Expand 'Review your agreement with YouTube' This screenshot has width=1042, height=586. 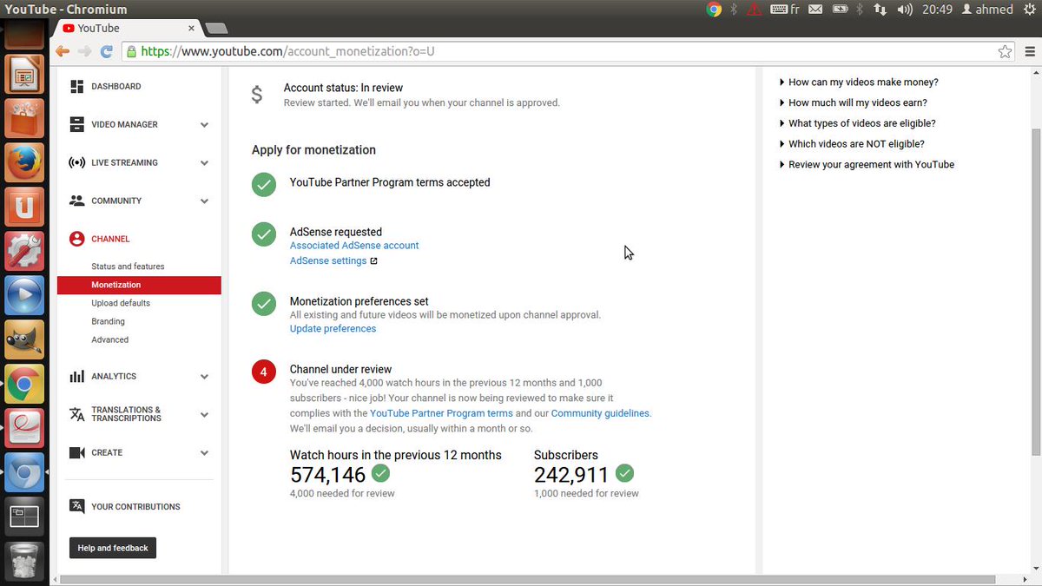[x=866, y=165]
